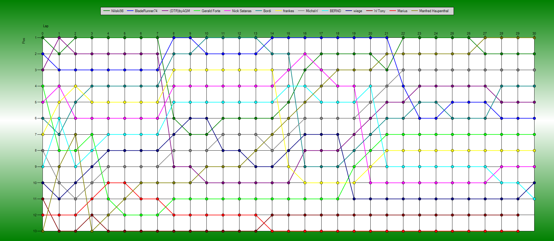
Task: Click lap number 30 on the axis
Action: [534, 33]
